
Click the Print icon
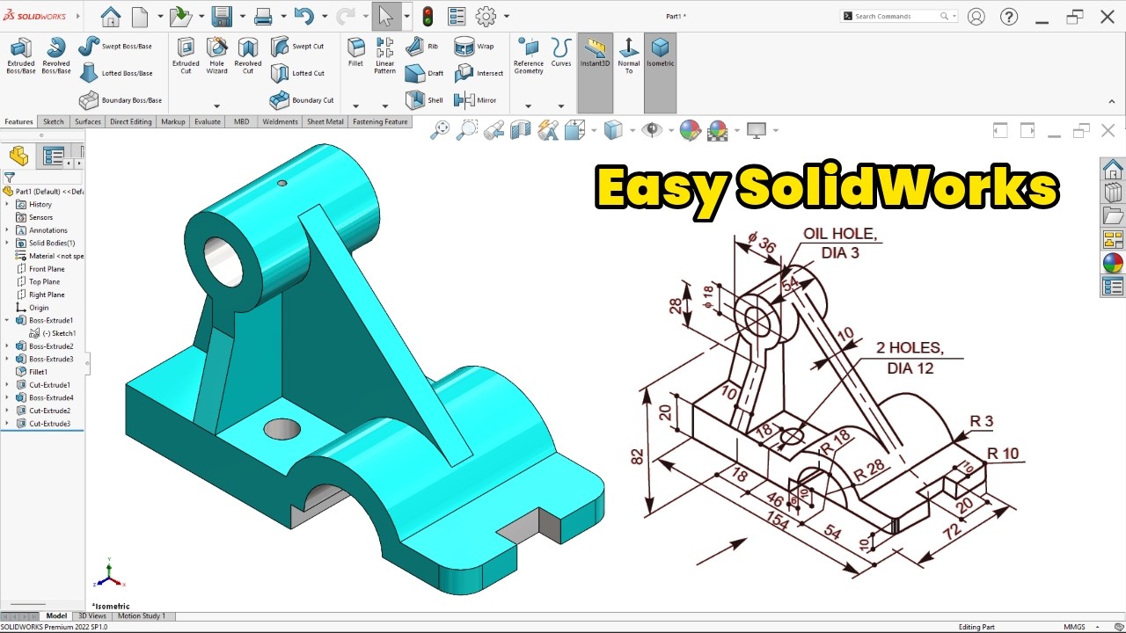[263, 16]
